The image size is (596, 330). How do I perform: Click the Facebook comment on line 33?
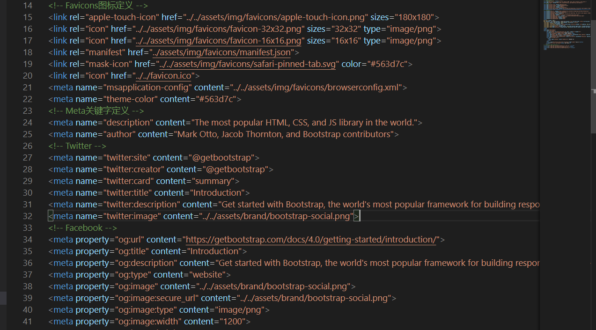click(82, 228)
